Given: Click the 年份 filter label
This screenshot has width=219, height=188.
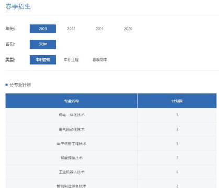Looking at the screenshot, I should [10, 29].
